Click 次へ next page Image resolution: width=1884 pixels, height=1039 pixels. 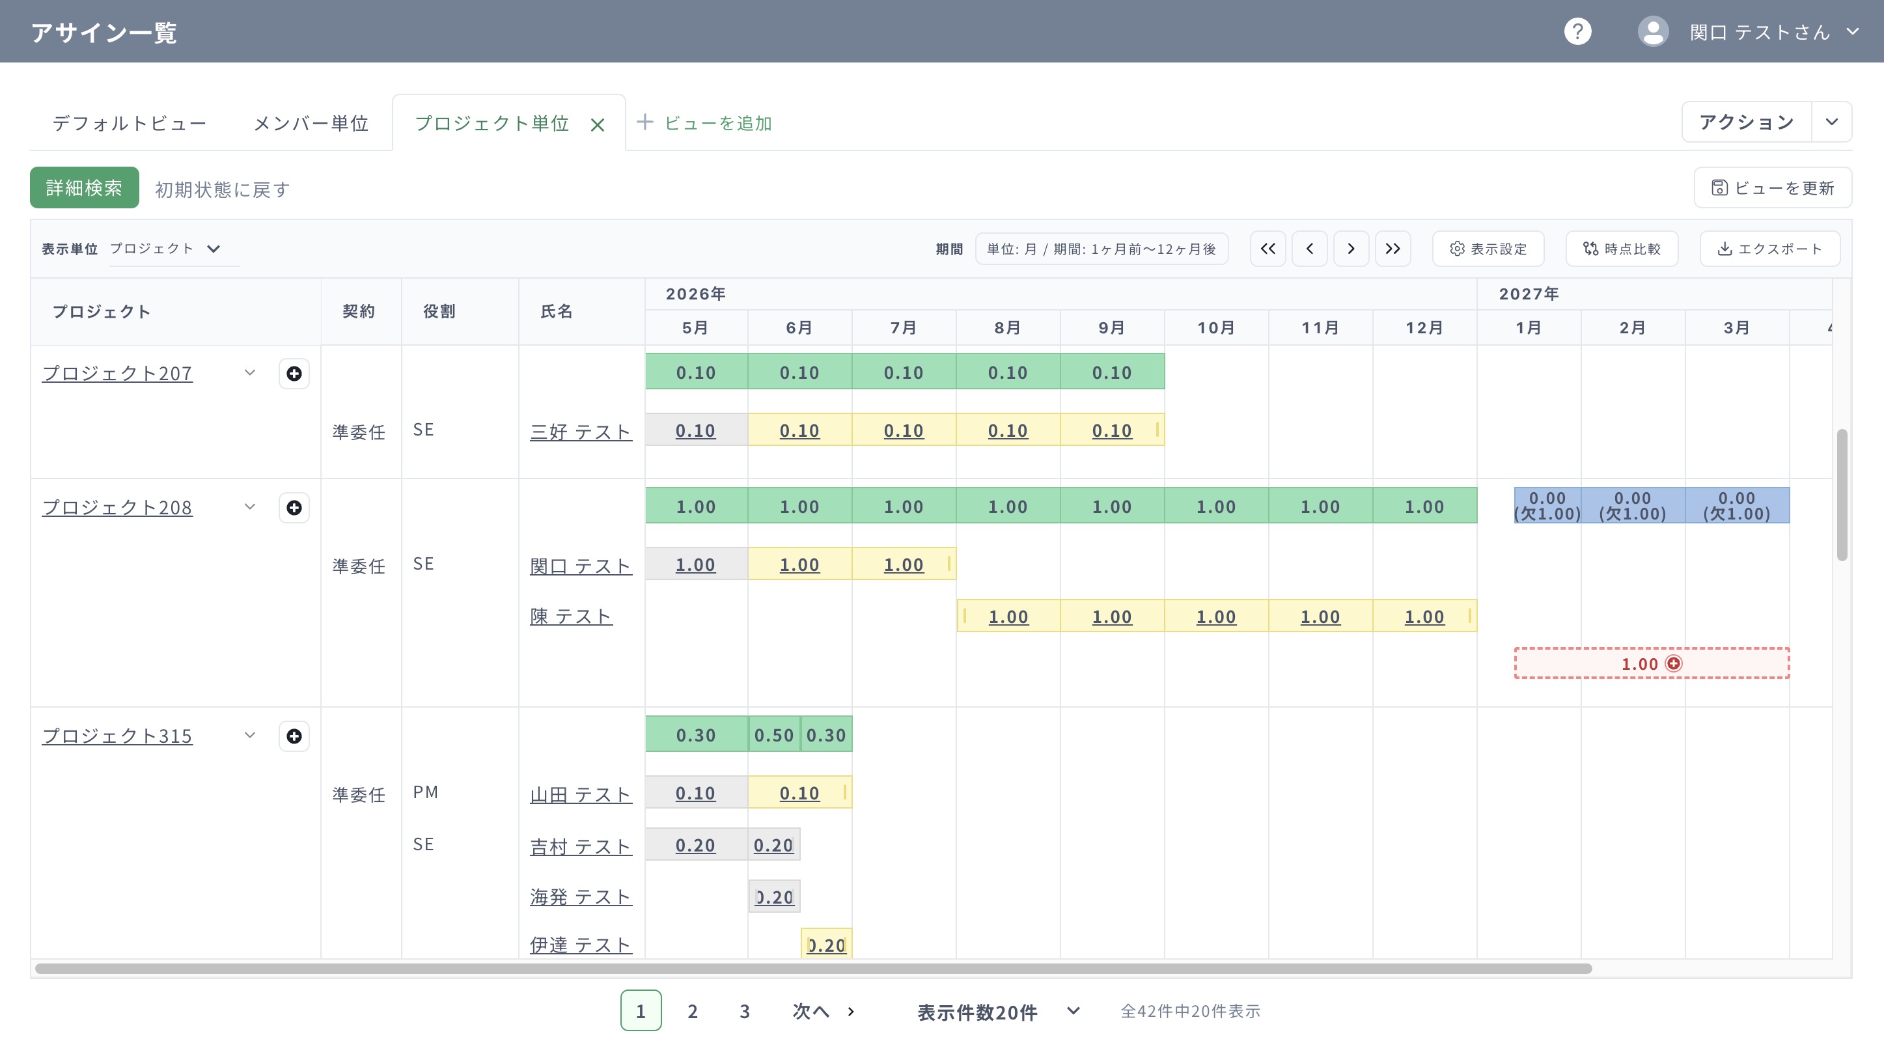coord(824,1010)
